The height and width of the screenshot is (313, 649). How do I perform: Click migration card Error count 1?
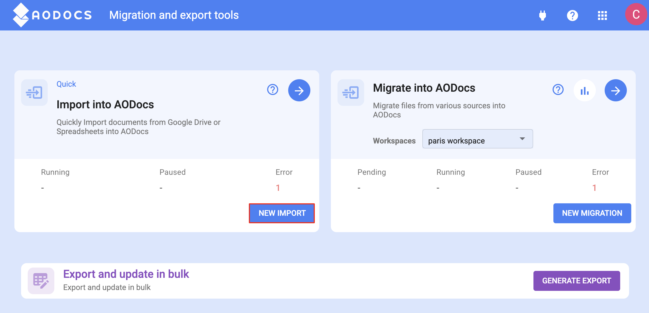tap(594, 188)
